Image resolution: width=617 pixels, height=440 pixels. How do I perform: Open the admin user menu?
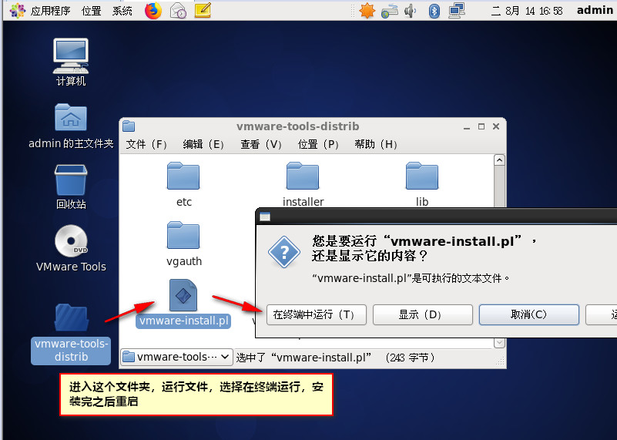(595, 10)
